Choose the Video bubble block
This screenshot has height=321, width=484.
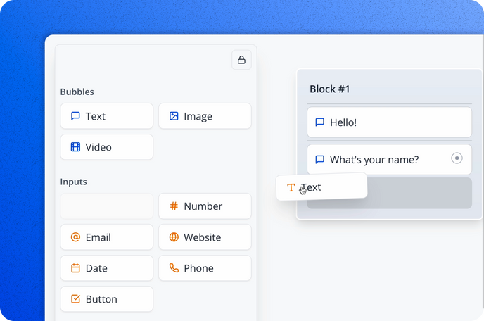coord(107,147)
